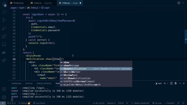Open the editor More Actions menu

click(x=183, y=3)
